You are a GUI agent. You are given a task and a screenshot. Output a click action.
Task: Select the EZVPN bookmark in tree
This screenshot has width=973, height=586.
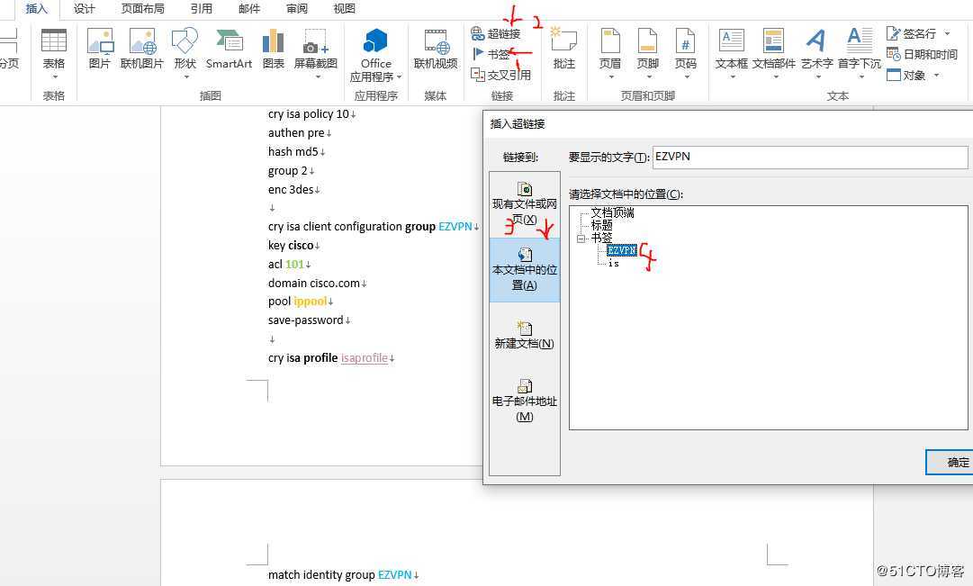(622, 250)
